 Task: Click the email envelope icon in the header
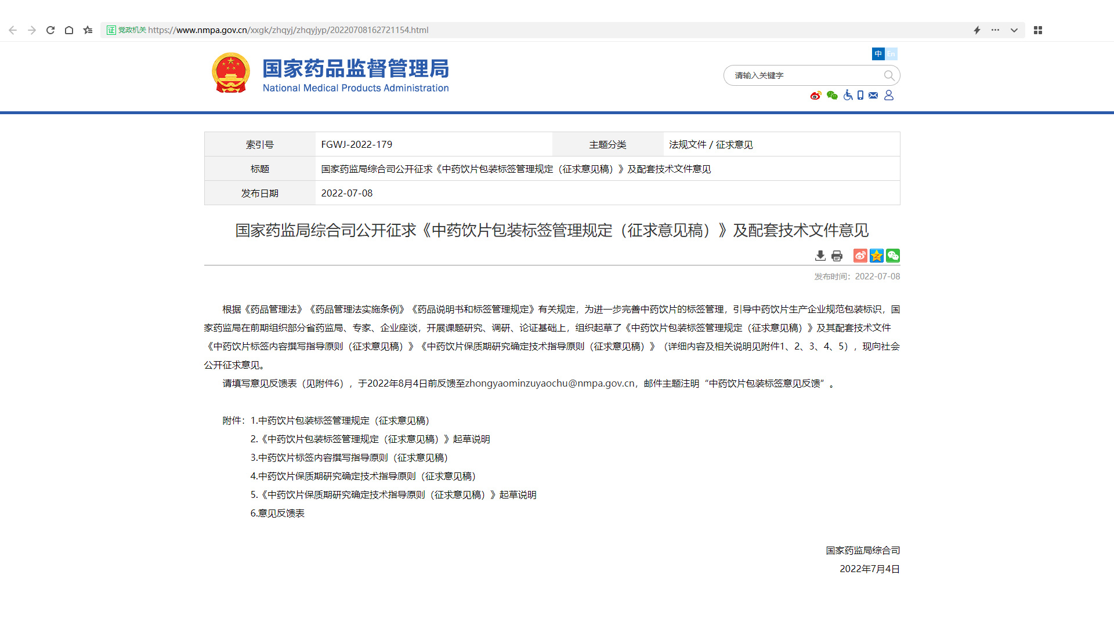[x=874, y=95]
